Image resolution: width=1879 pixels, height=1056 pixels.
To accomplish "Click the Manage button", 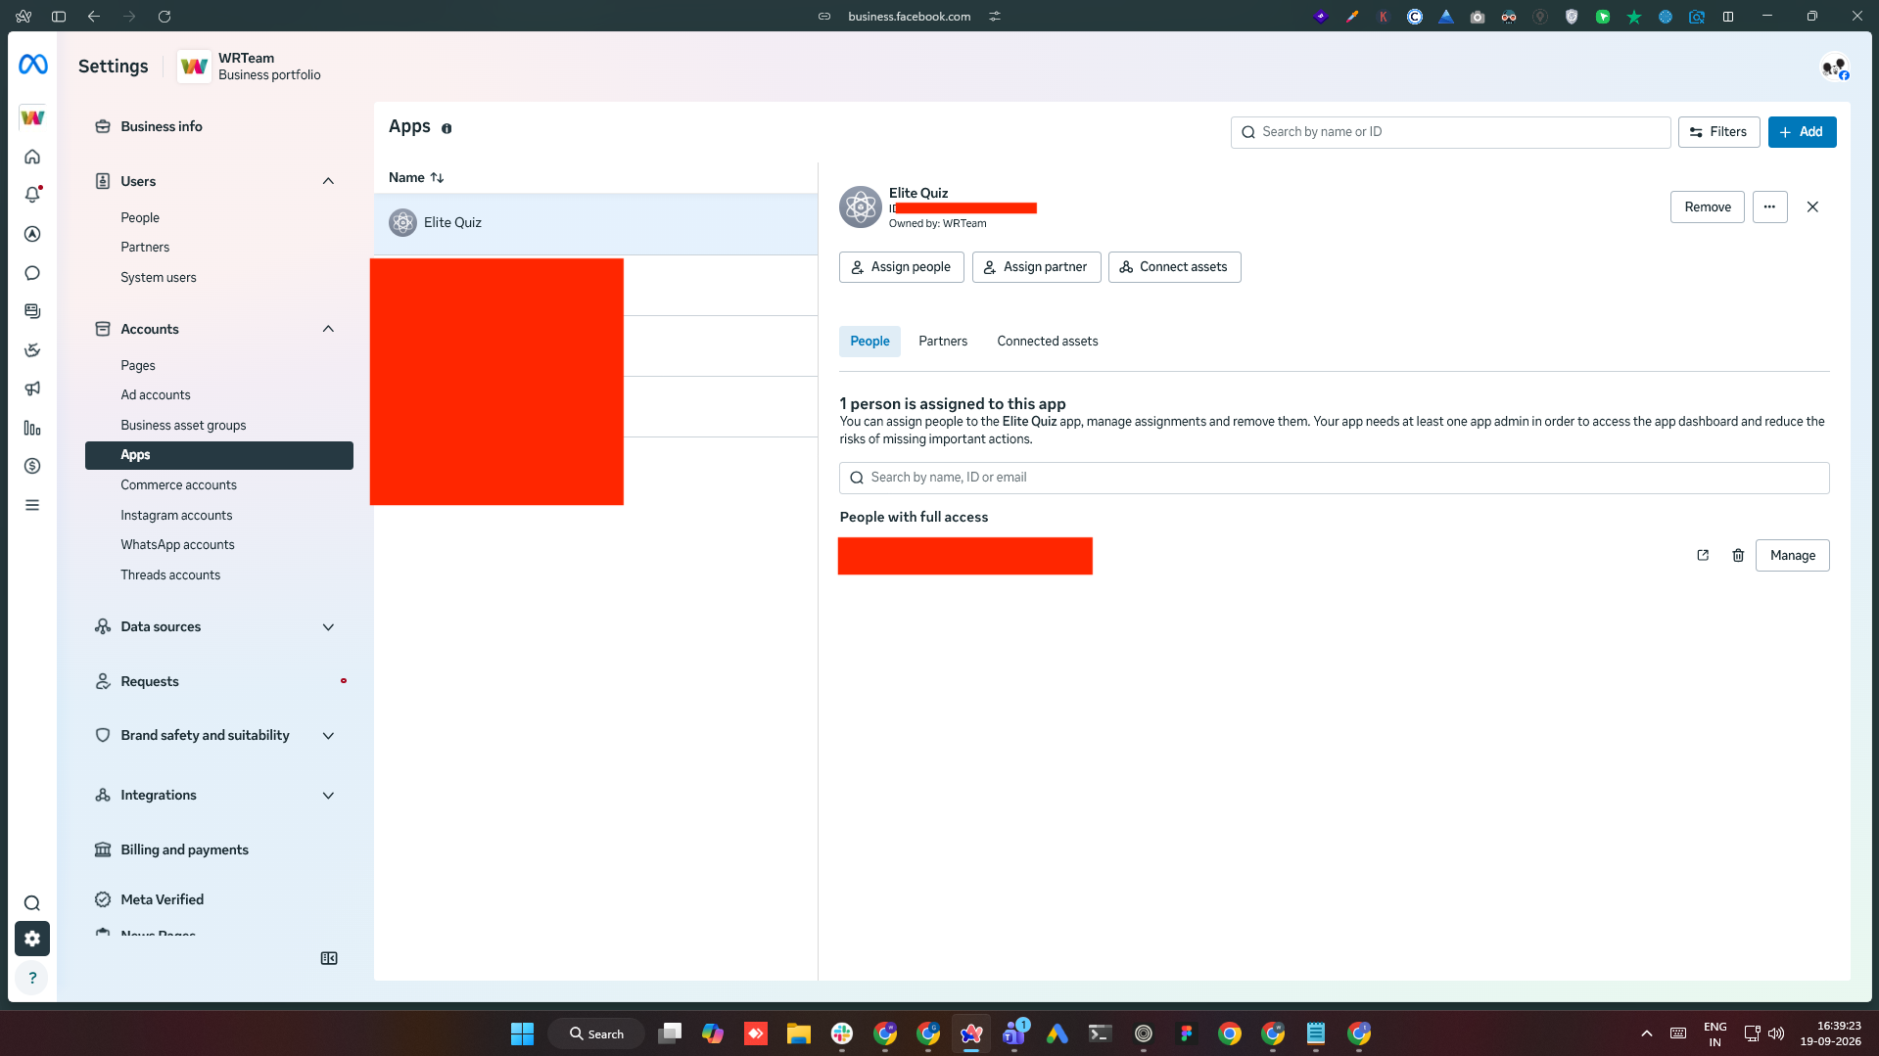I will 1792,555.
